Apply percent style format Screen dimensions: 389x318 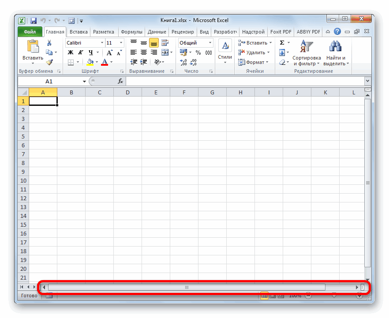pyautogui.click(x=198, y=52)
